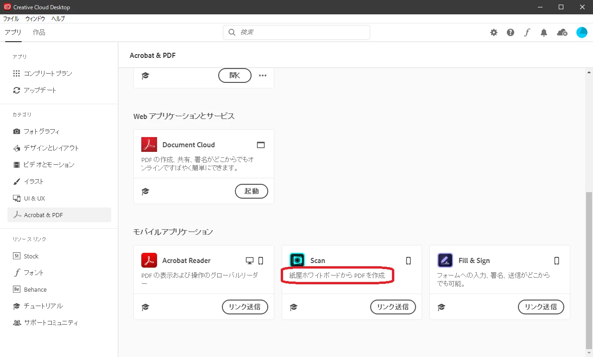The image size is (593, 357).
Task: Click the 検索 search field
Action: point(296,32)
